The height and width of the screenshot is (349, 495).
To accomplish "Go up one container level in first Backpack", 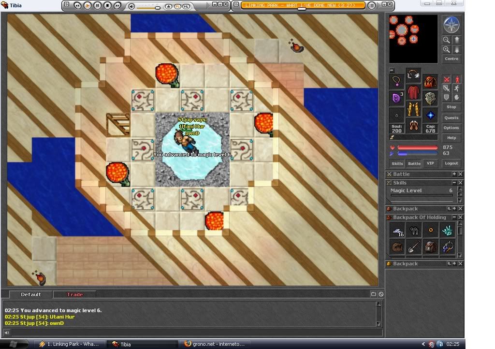I will tap(449, 209).
